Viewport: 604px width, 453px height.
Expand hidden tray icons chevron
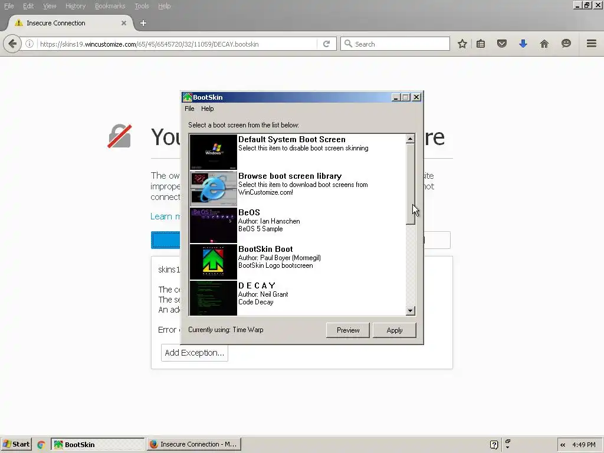coord(563,445)
